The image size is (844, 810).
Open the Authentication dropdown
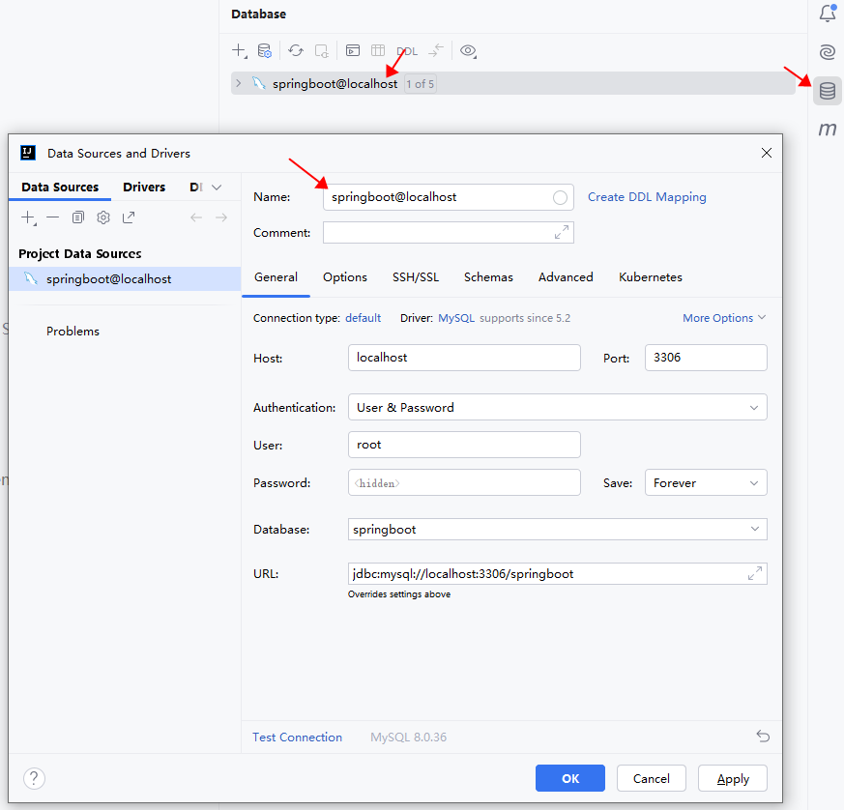557,407
